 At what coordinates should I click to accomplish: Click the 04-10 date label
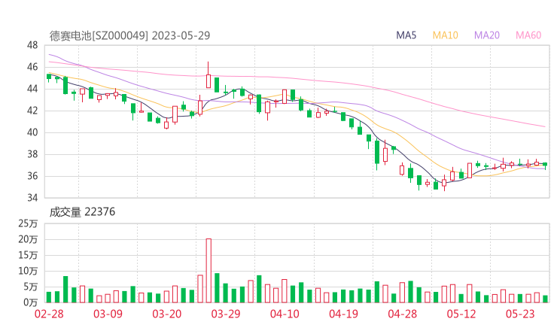point(285,314)
